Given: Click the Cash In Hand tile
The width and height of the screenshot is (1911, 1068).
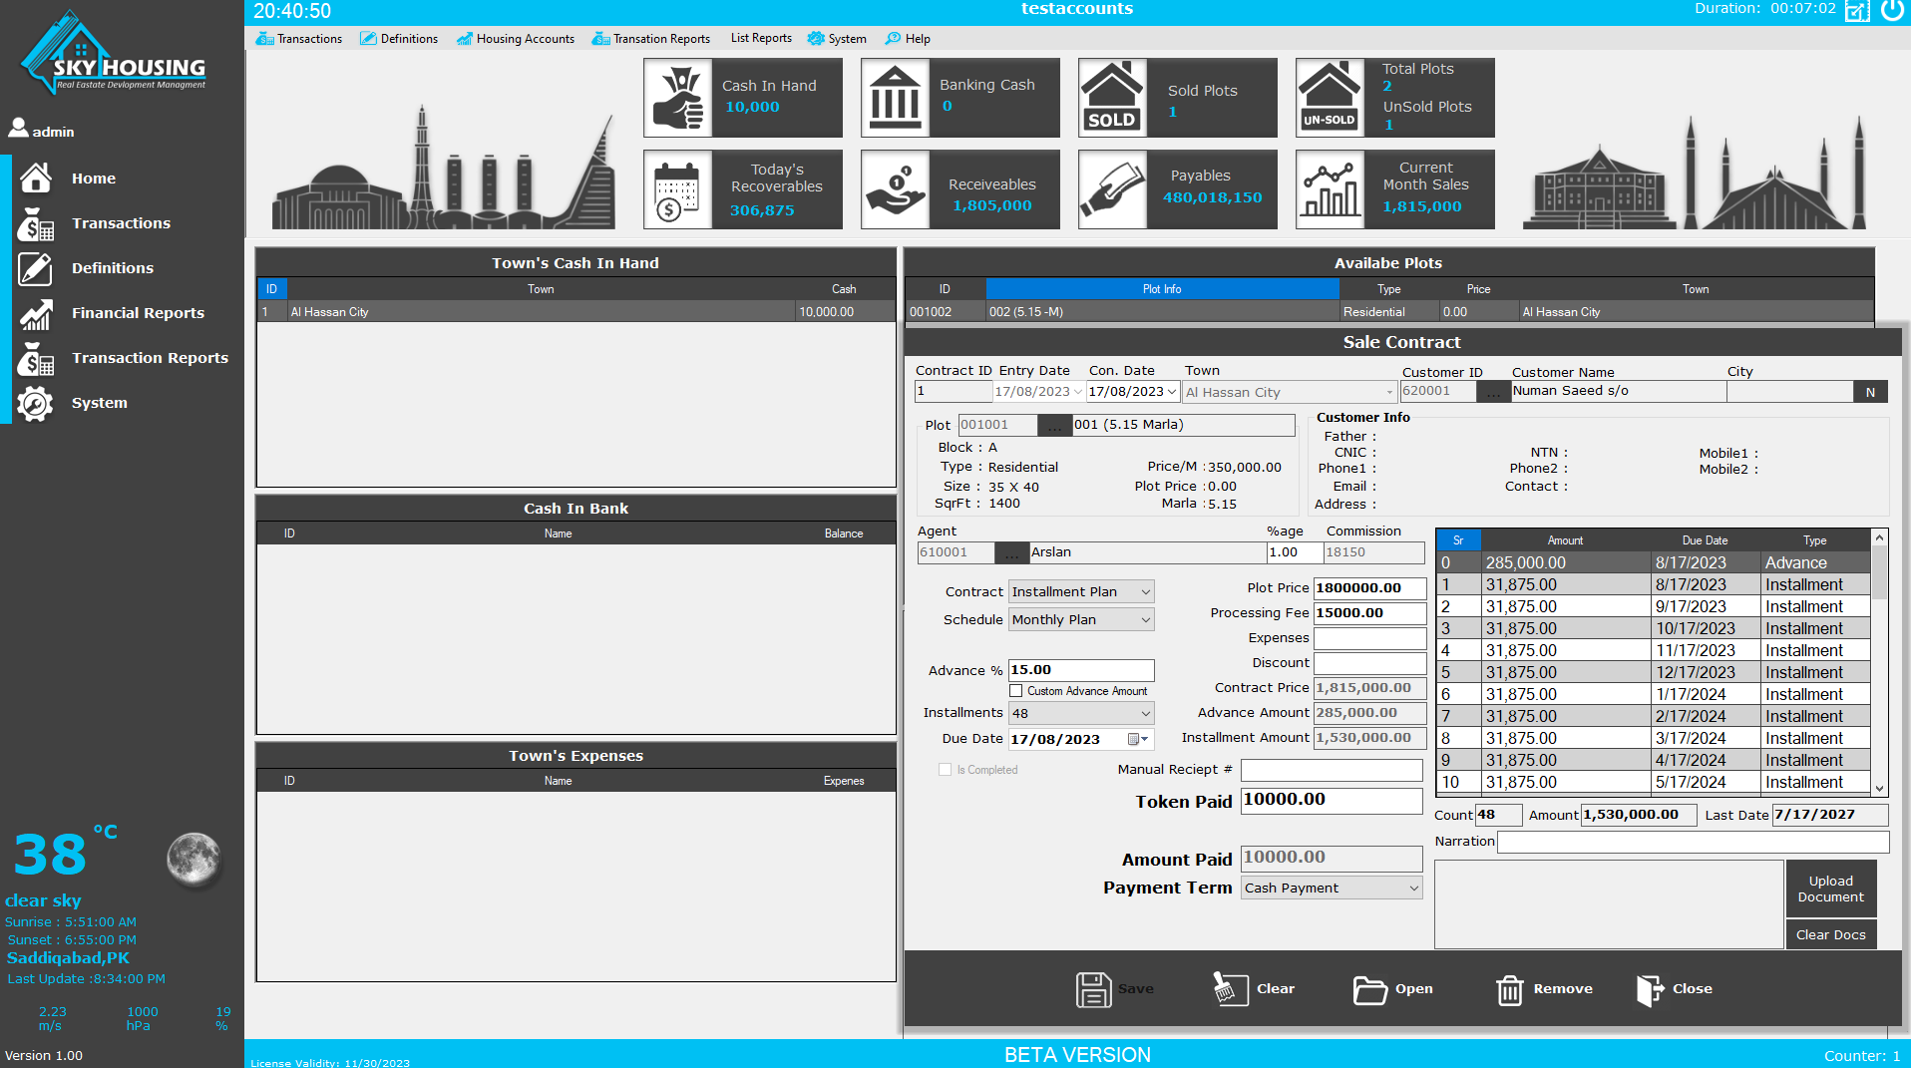Looking at the screenshot, I should [742, 97].
